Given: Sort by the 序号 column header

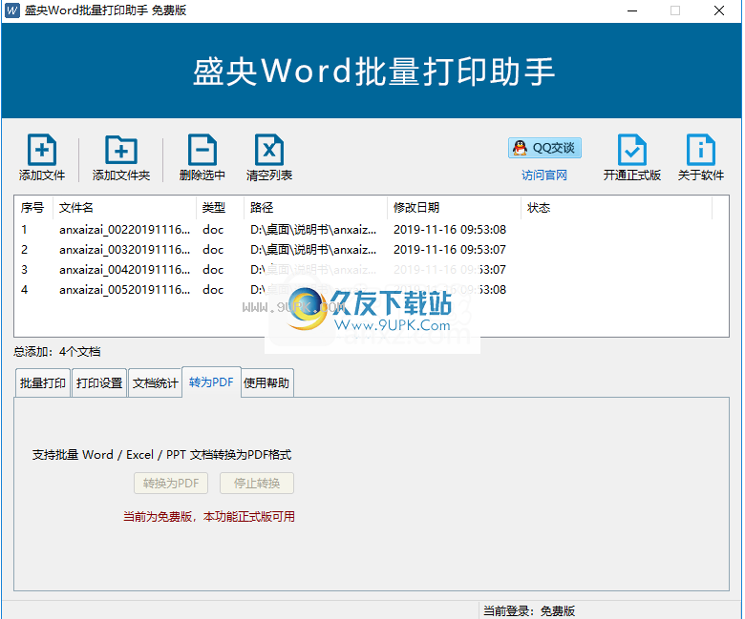Looking at the screenshot, I should click(33, 208).
